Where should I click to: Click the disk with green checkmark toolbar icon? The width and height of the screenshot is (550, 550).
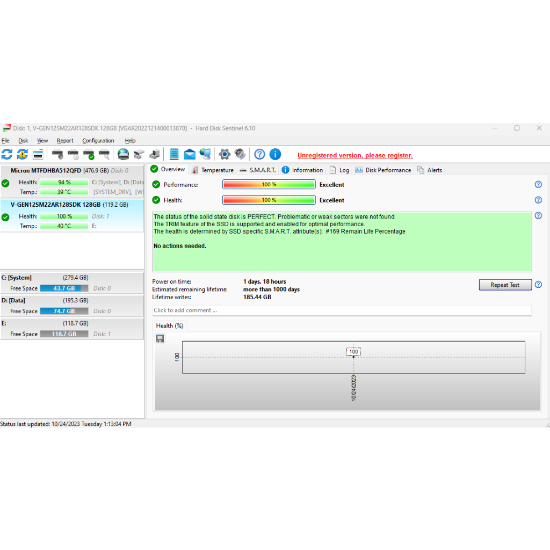[89, 155]
